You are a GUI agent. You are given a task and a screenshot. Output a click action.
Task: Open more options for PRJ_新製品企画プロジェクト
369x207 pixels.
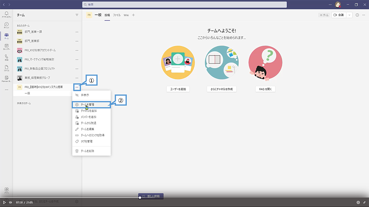(x=77, y=69)
